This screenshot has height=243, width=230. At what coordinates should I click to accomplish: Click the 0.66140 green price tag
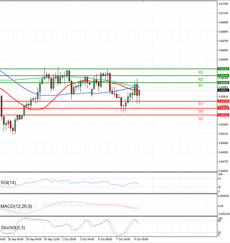[x=223, y=76]
